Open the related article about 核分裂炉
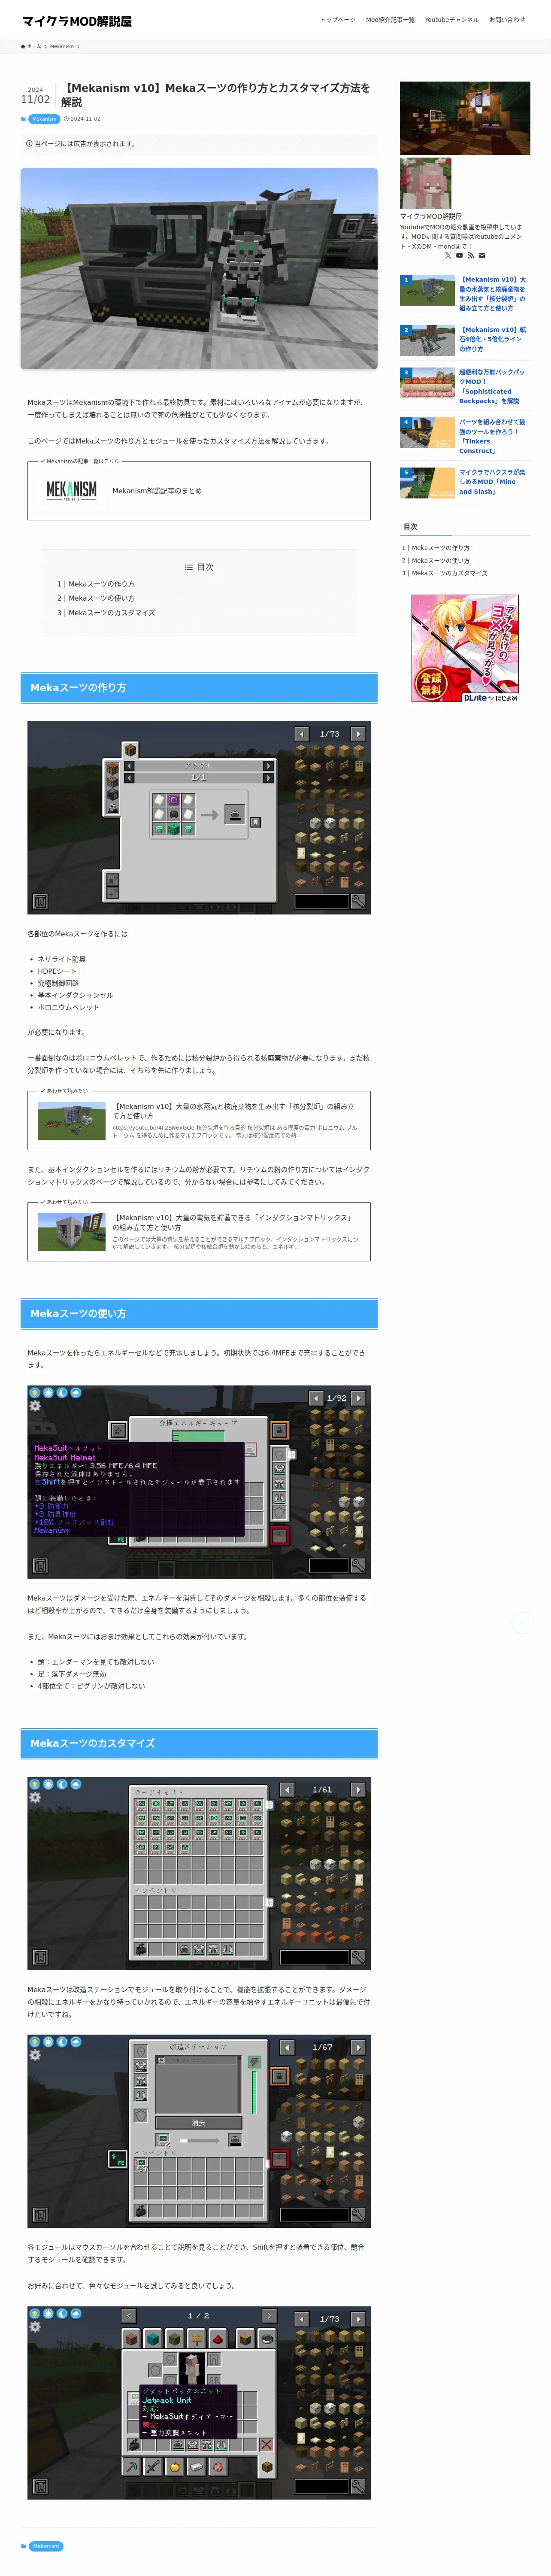 click(199, 1121)
